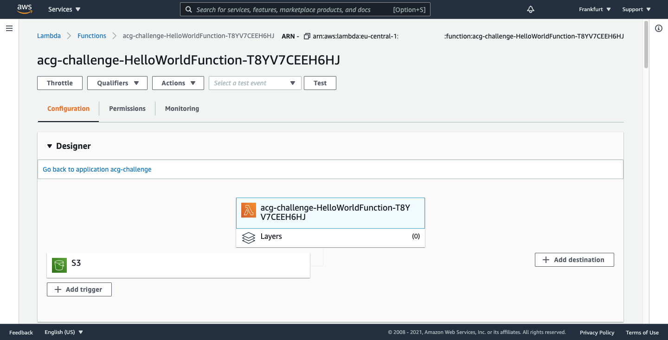Select the S3 trigger label
The height and width of the screenshot is (340, 668).
point(76,263)
